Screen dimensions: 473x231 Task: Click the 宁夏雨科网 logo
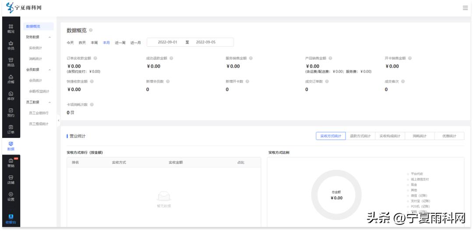click(24, 7)
